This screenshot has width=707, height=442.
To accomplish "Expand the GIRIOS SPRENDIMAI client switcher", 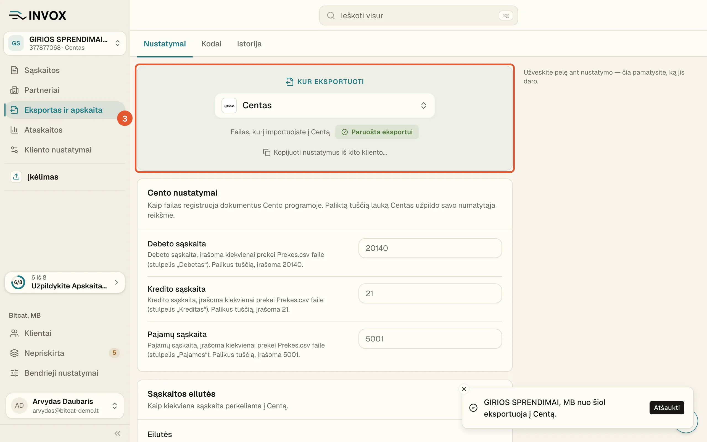I will point(65,43).
